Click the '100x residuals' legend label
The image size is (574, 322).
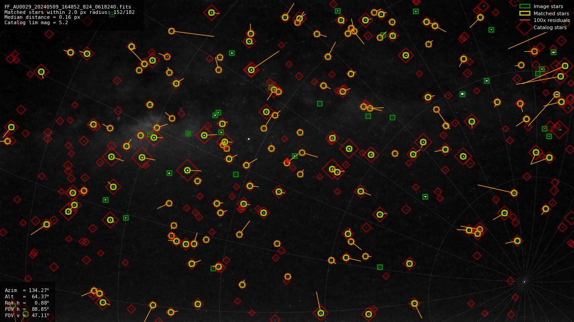click(552, 20)
